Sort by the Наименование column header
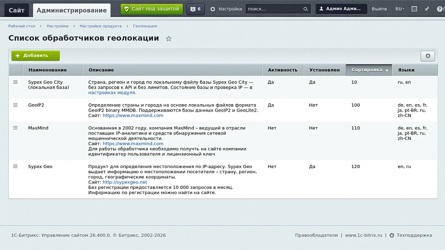445x250 pixels. (53, 70)
